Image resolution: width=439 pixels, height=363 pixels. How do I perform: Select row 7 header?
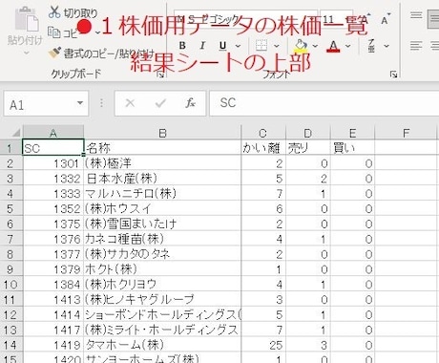tap(10, 239)
